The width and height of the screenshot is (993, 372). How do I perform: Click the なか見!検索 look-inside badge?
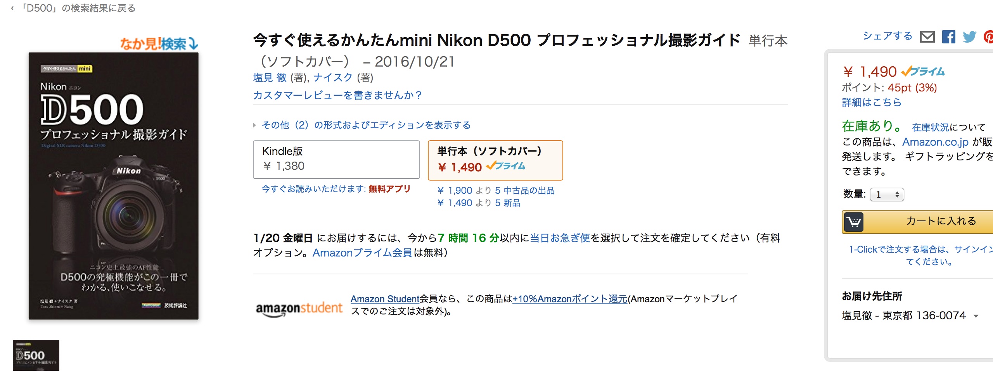coord(159,43)
